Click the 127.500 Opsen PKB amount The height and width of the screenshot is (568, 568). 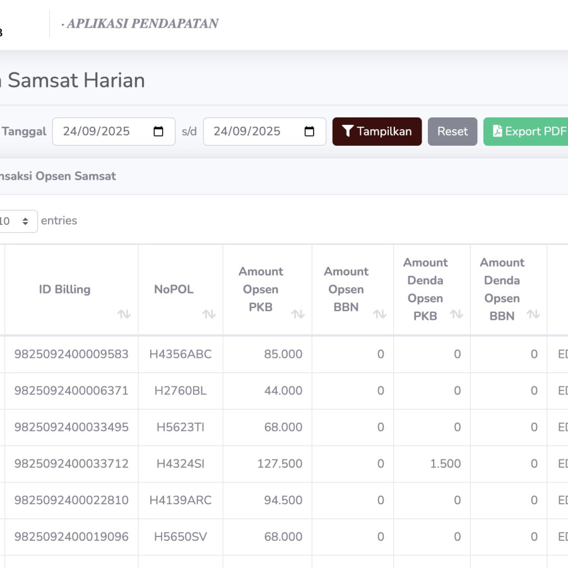point(280,464)
